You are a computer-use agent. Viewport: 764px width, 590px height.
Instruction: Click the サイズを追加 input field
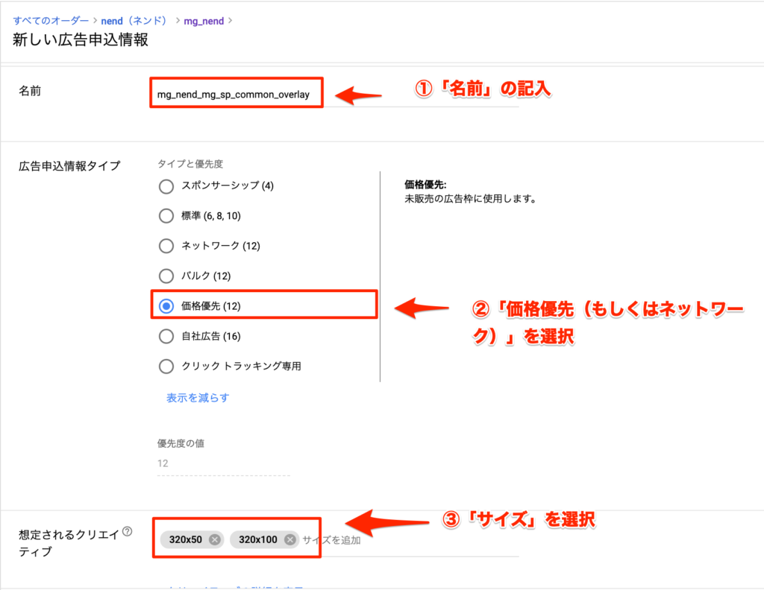(331, 540)
